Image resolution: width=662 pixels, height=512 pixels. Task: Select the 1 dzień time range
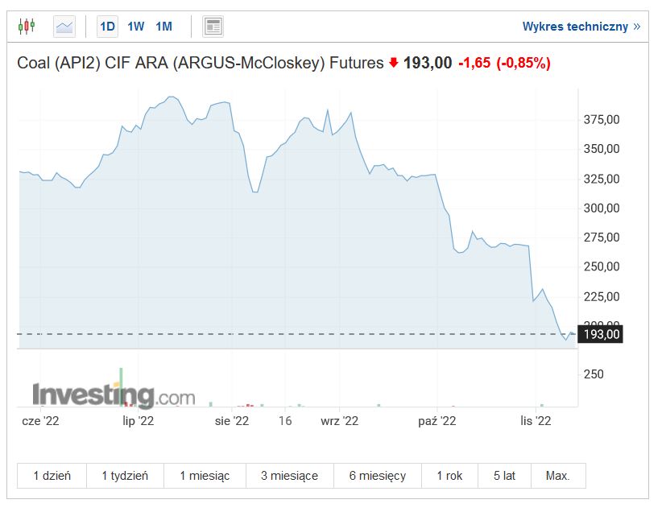click(x=52, y=476)
